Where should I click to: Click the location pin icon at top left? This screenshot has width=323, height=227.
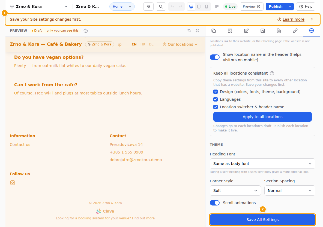point(12,7)
